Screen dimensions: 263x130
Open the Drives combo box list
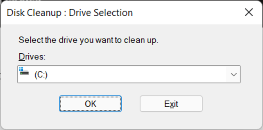coord(129,74)
